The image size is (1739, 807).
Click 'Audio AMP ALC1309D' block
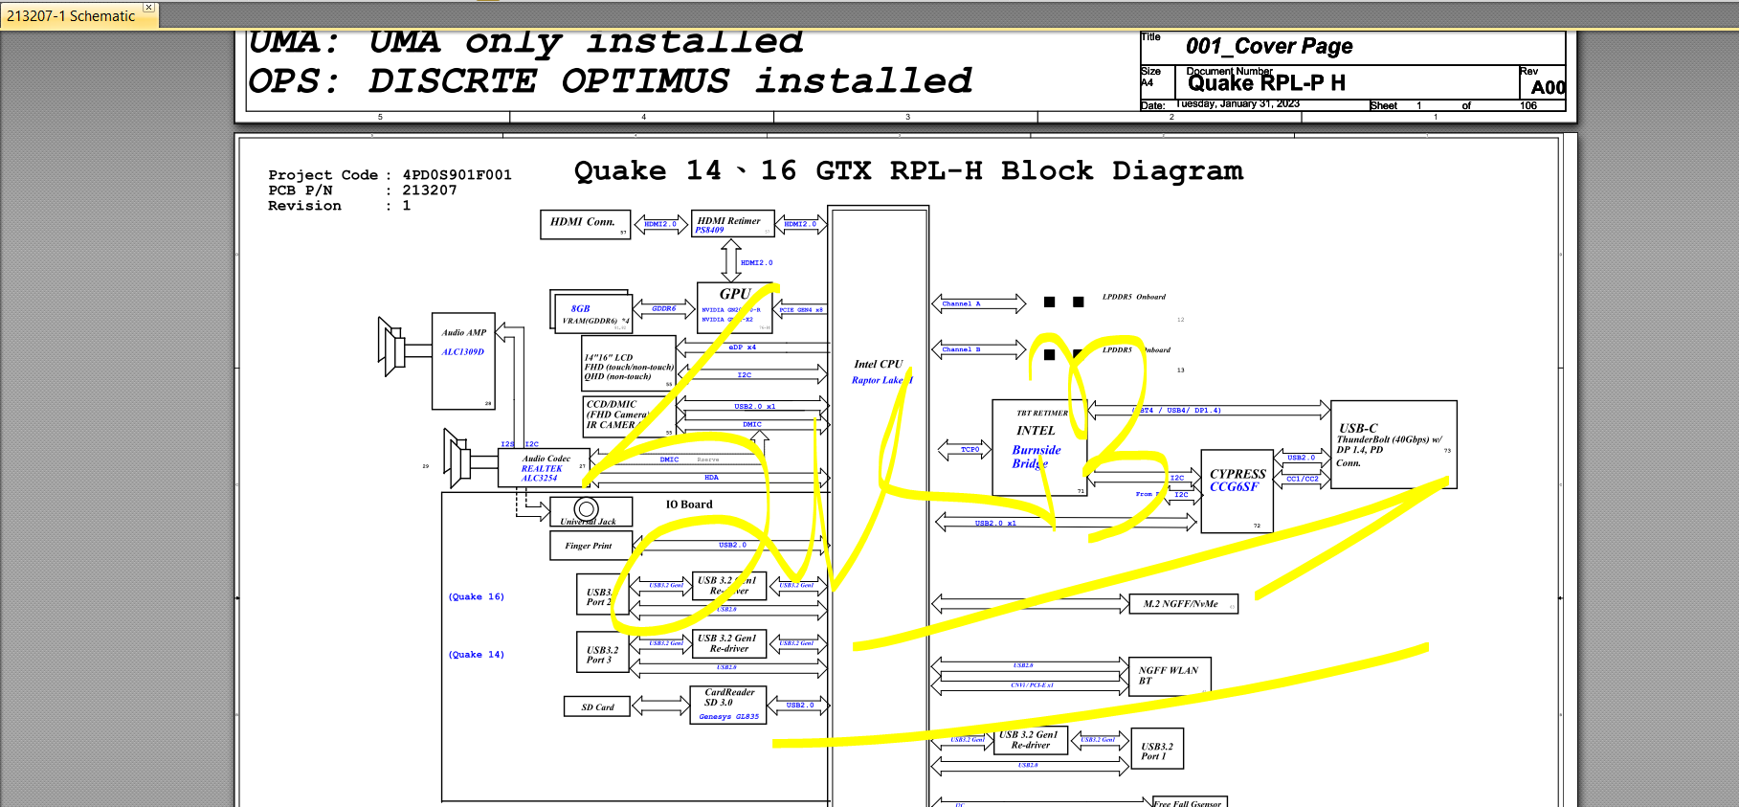click(463, 361)
